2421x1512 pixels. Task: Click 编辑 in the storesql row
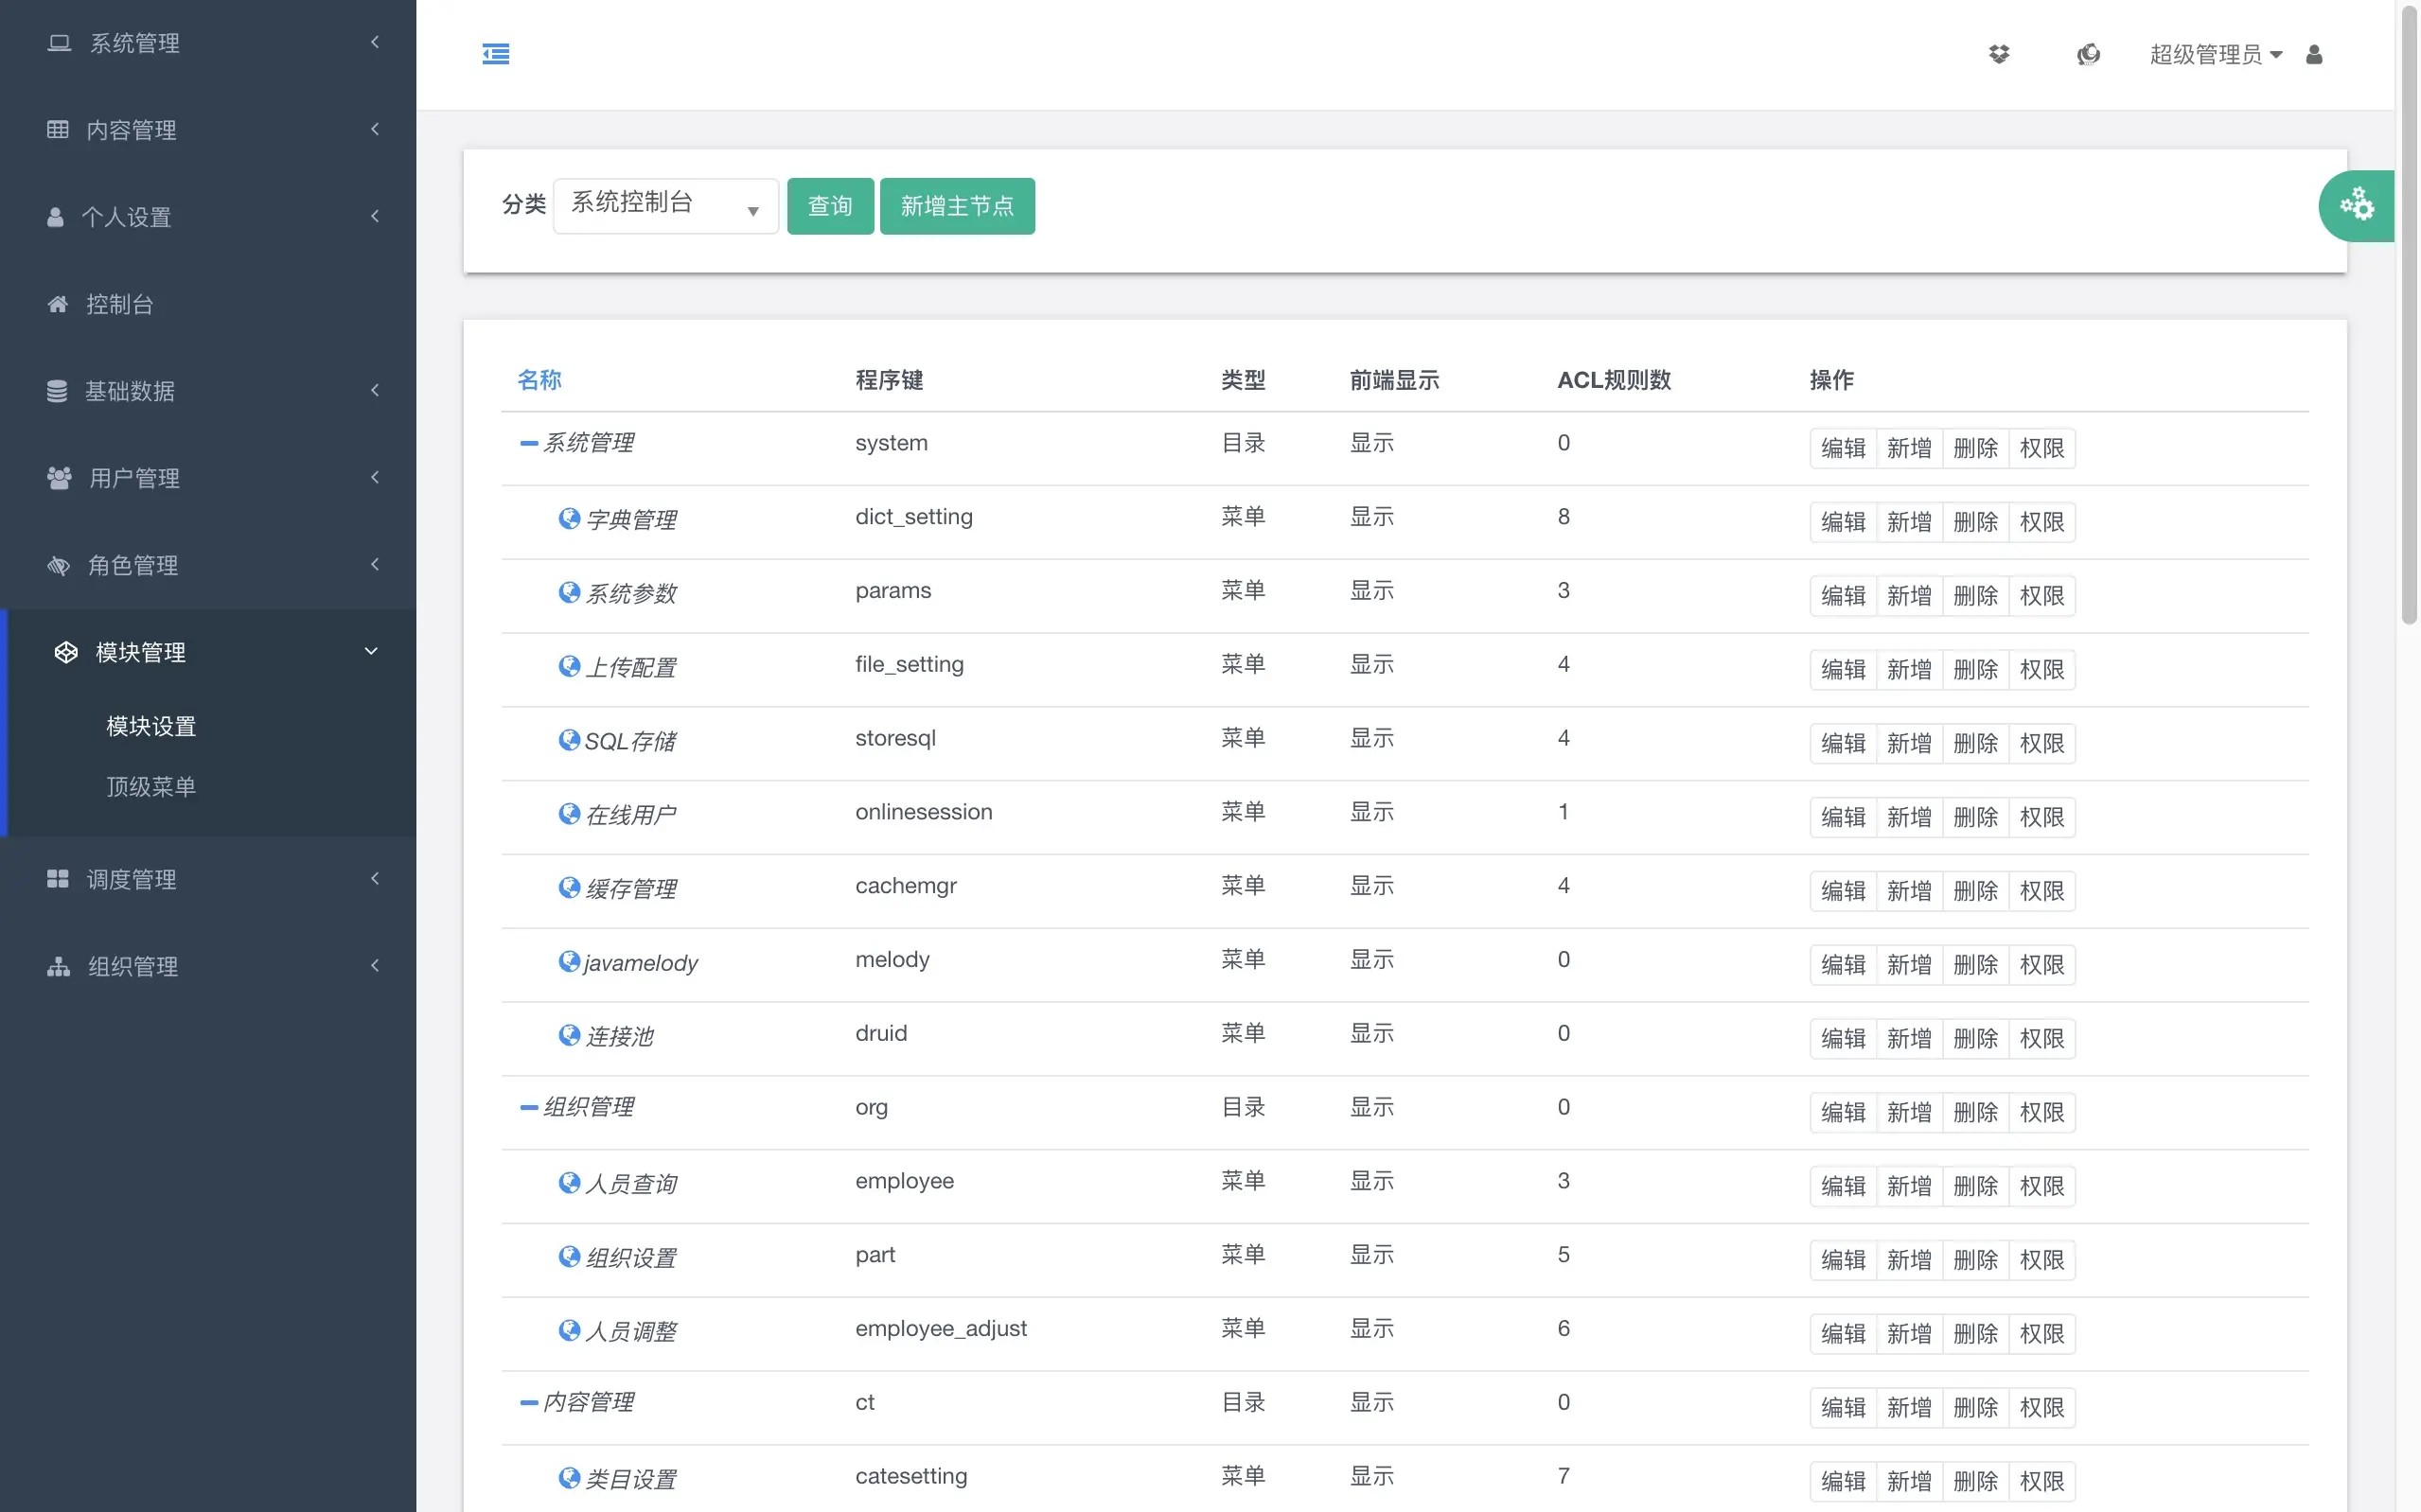[1843, 743]
